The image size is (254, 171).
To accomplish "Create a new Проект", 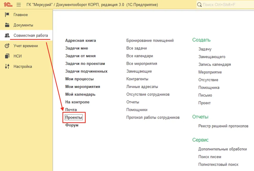I will coord(204,103).
